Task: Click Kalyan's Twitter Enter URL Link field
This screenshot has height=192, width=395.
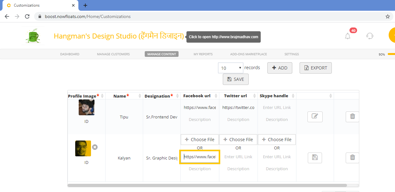Action: point(238,157)
